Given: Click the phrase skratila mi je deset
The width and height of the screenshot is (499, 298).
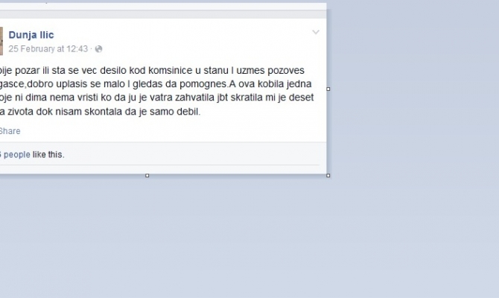Looking at the screenshot, I should [x=272, y=98].
